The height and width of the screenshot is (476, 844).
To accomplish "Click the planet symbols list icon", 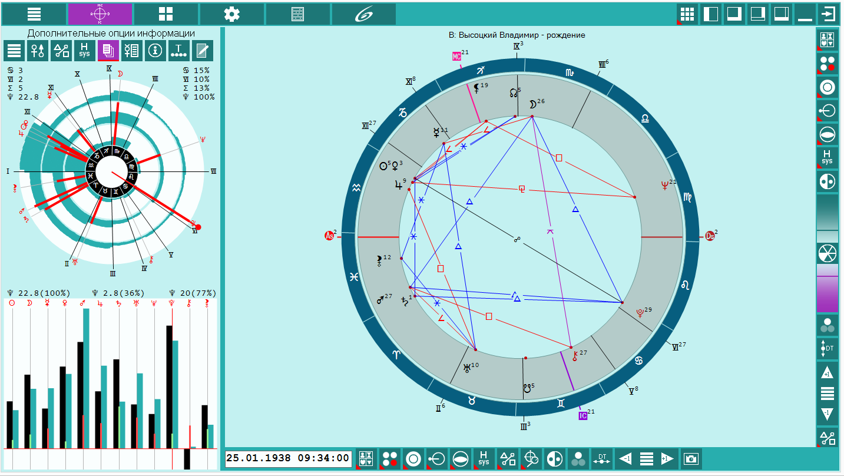I will (x=132, y=51).
